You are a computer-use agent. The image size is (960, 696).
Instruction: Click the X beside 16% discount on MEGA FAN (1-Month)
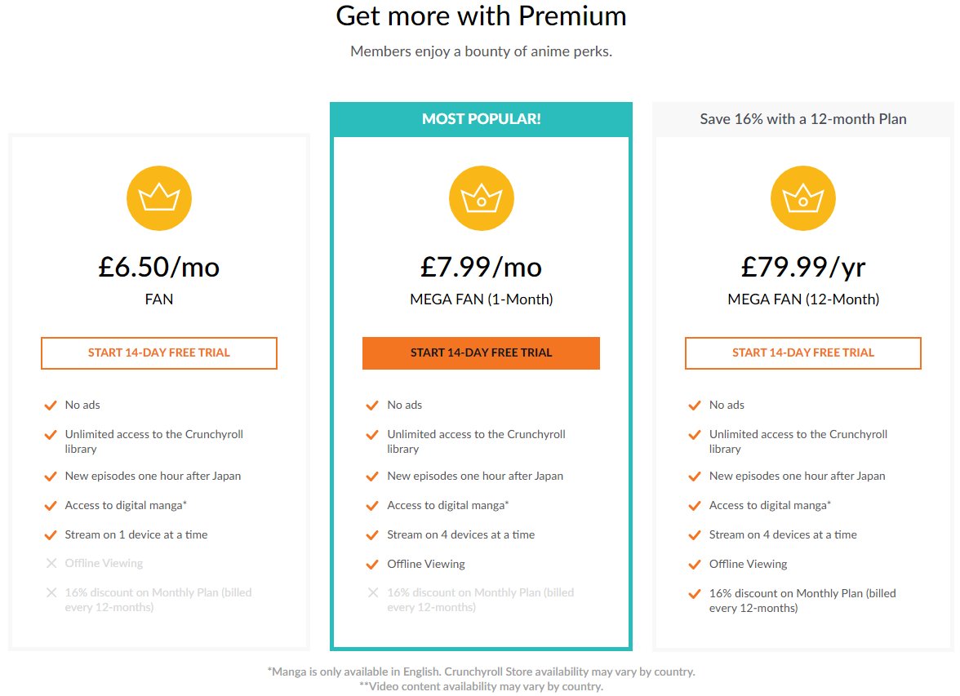[372, 592]
